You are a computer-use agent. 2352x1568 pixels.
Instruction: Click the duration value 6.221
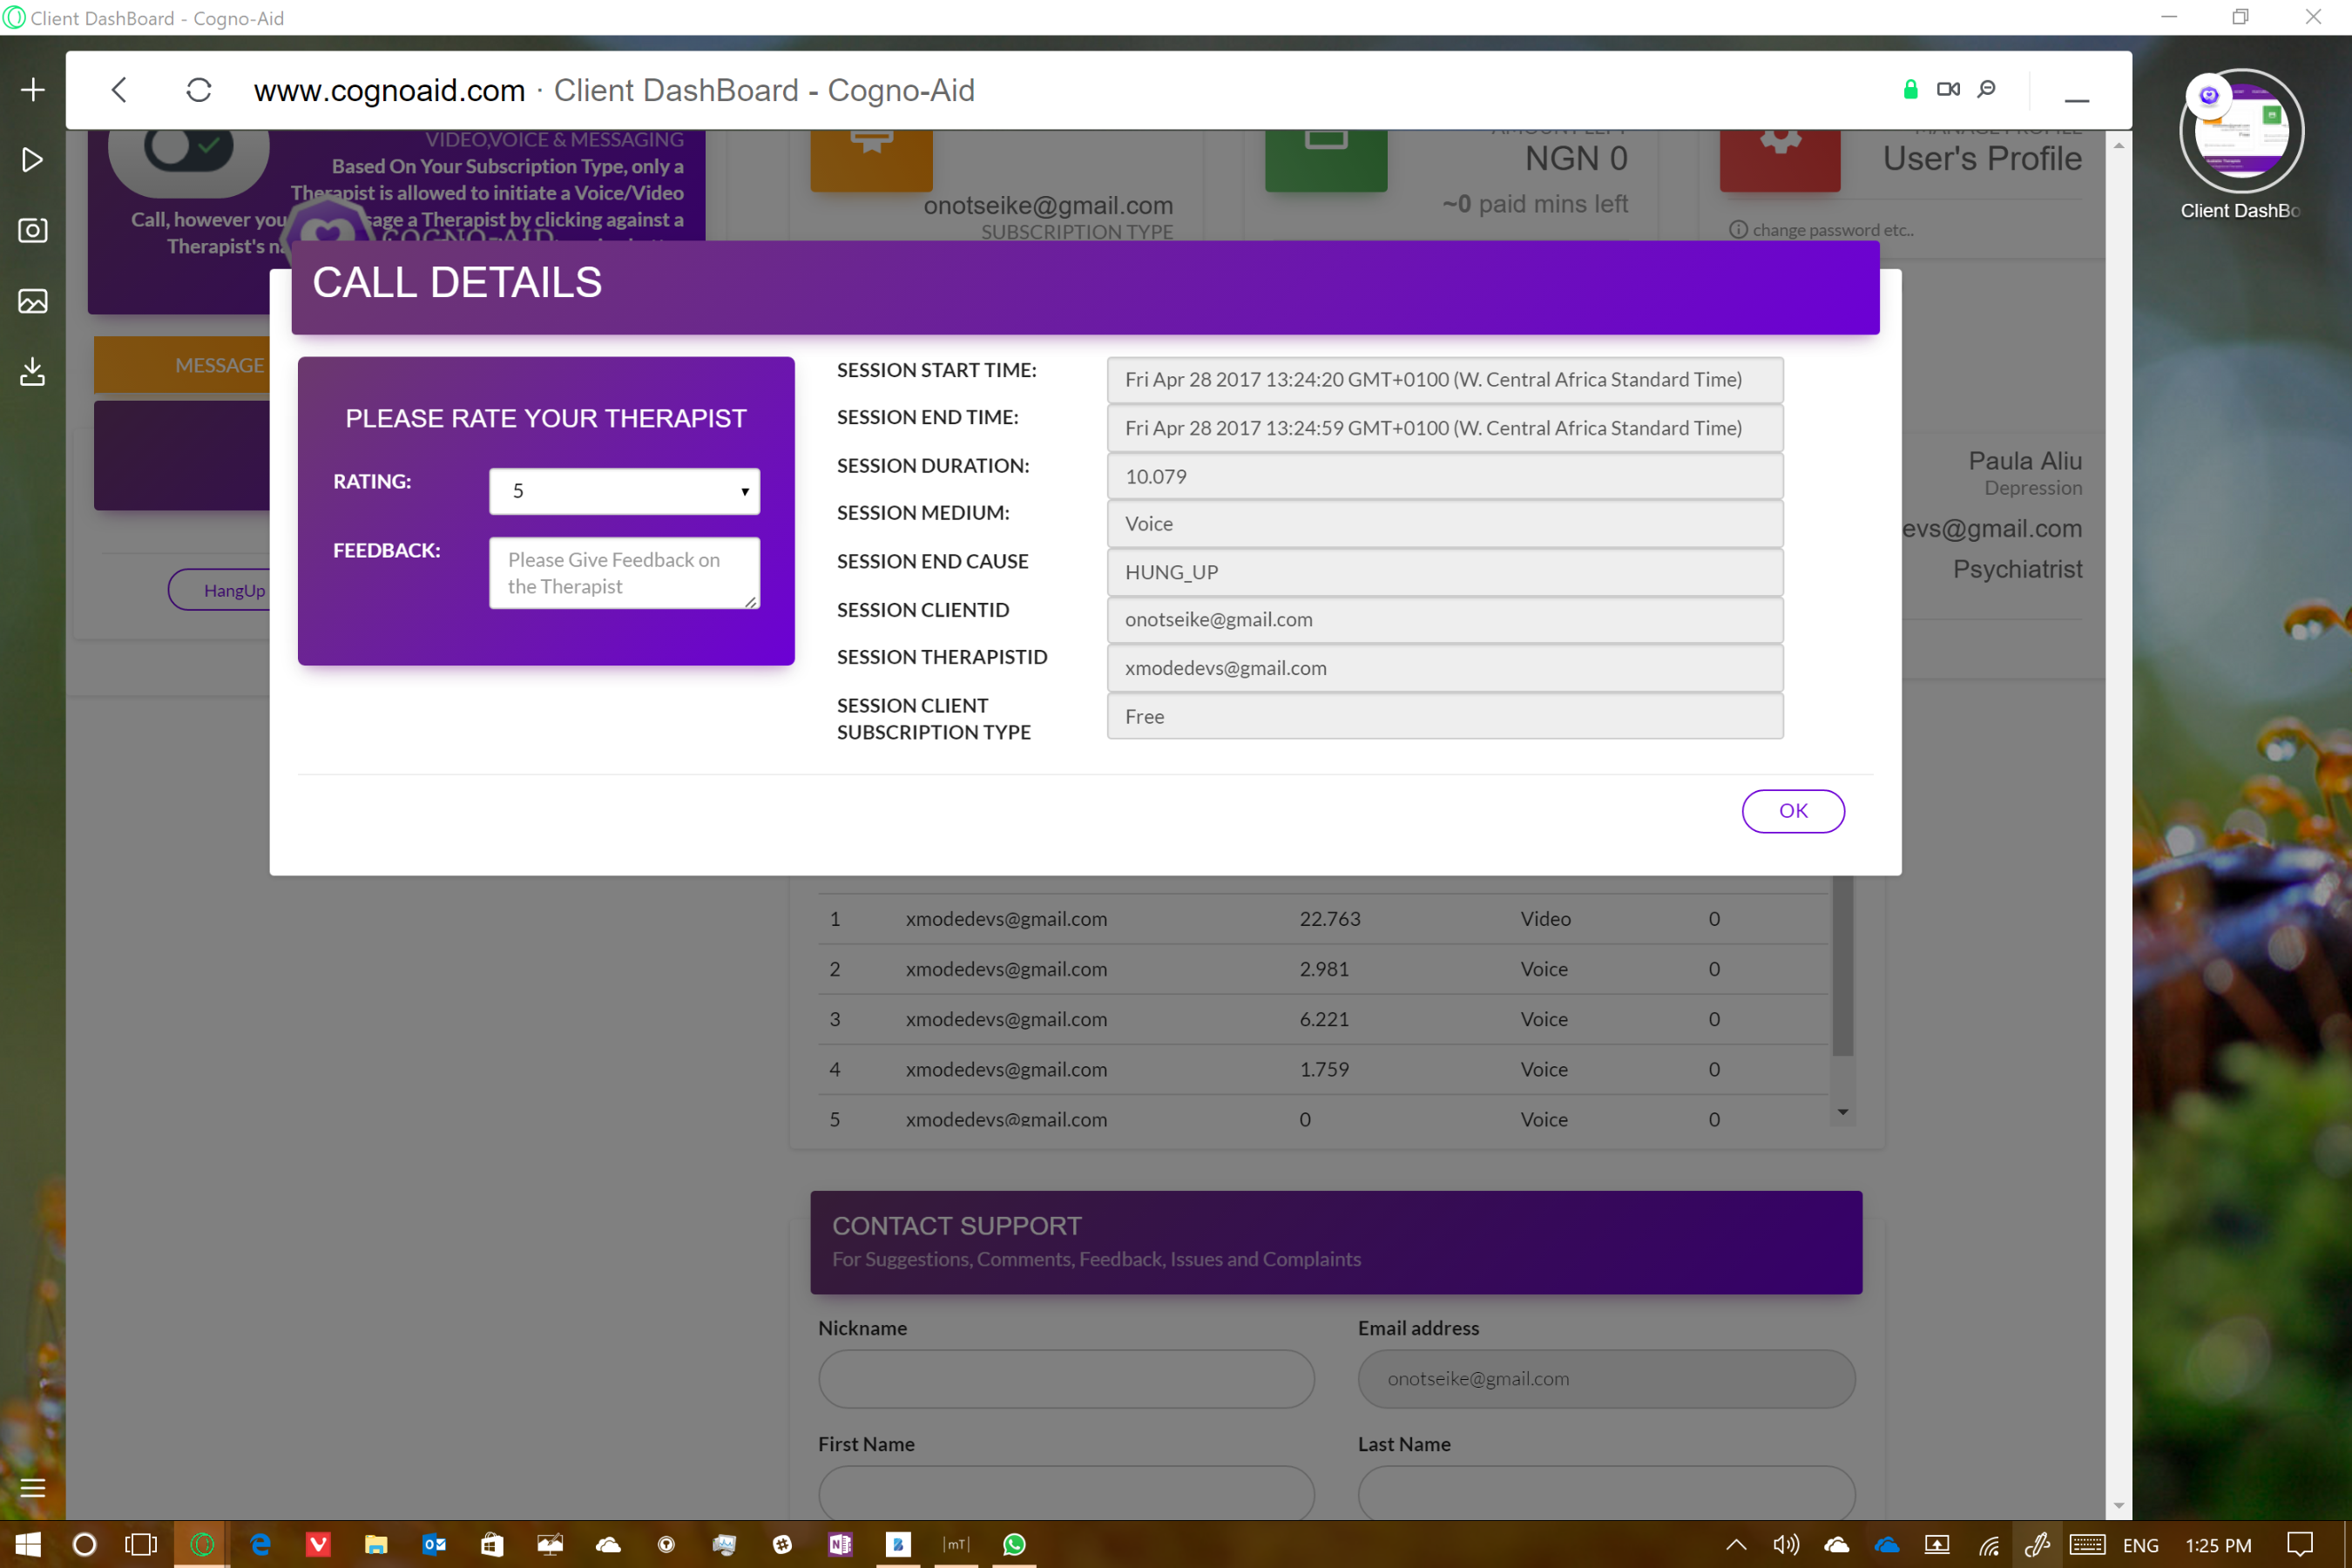[1324, 1019]
